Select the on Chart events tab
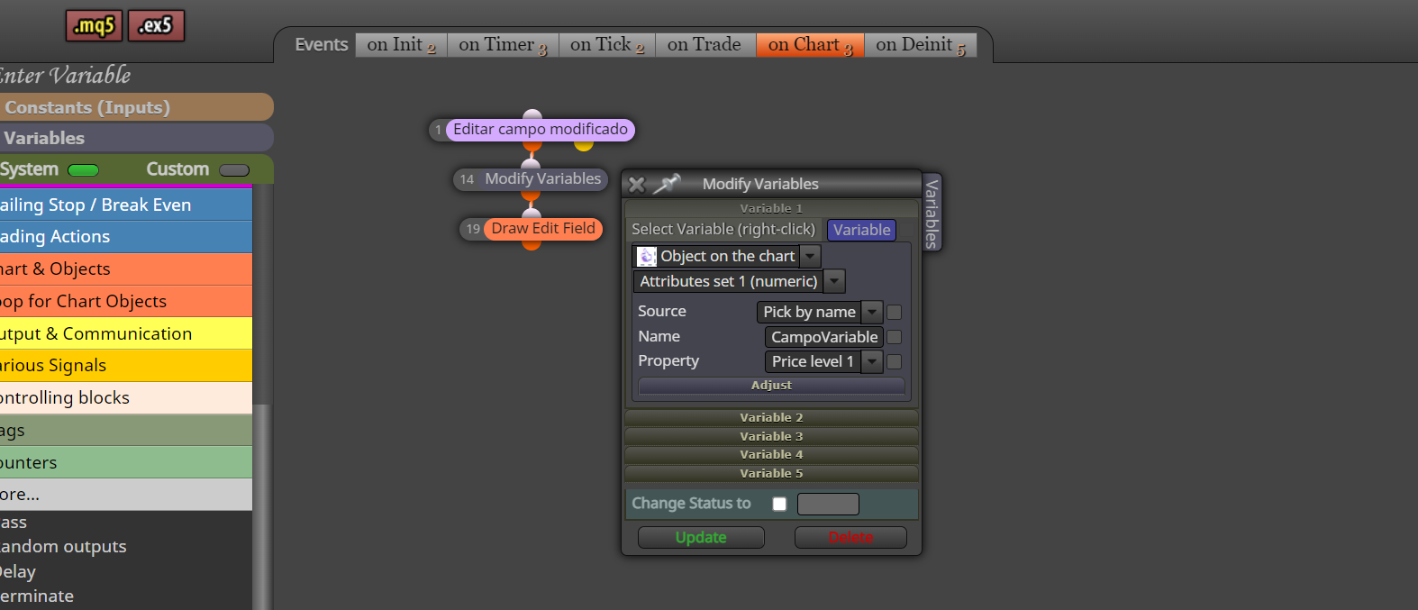The image size is (1418, 610). pyautogui.click(x=810, y=45)
